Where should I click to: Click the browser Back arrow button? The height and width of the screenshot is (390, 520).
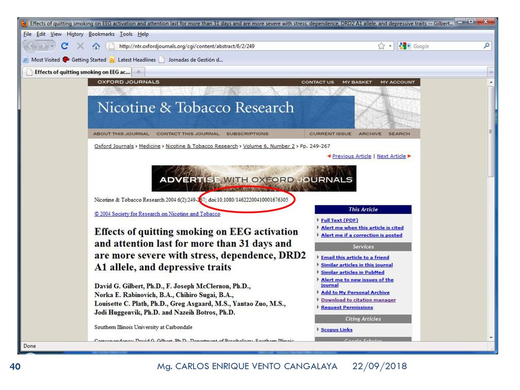coord(30,46)
